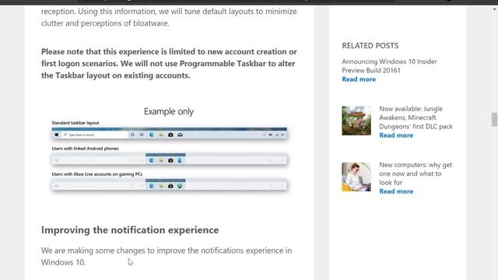Open the New computers post thumbnail image
This screenshot has height=280, width=498.
point(356,177)
